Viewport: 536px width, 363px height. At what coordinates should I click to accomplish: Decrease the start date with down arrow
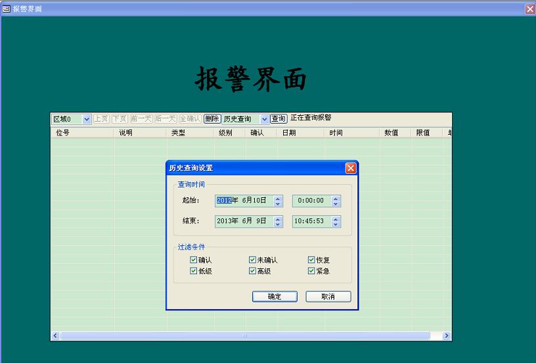(278, 204)
